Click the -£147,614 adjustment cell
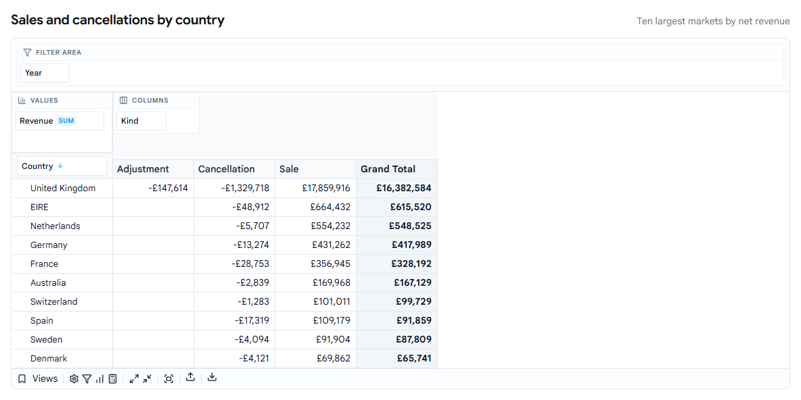The height and width of the screenshot is (400, 801). (154, 189)
